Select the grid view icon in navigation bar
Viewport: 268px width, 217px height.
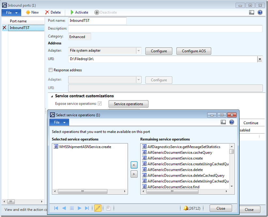coord(71,208)
